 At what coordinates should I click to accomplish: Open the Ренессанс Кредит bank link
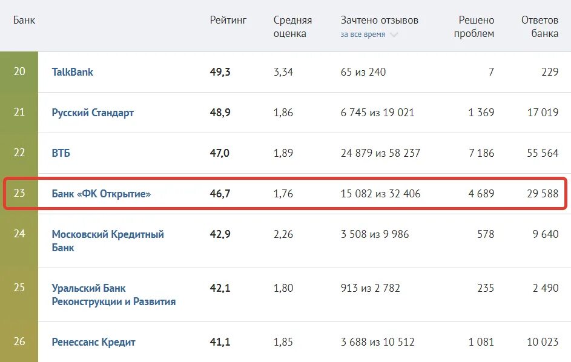point(94,342)
